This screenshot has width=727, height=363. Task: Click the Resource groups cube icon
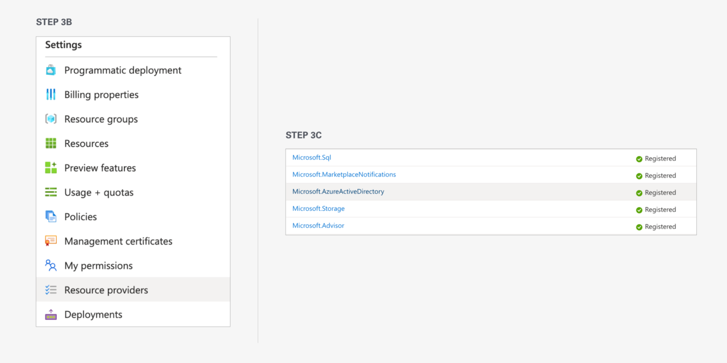(51, 119)
